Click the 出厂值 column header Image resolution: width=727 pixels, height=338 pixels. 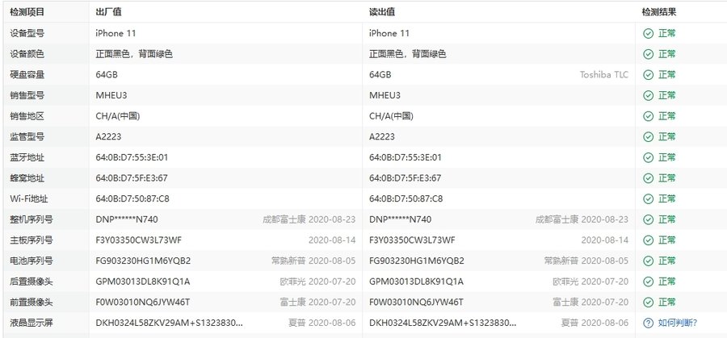coord(108,12)
